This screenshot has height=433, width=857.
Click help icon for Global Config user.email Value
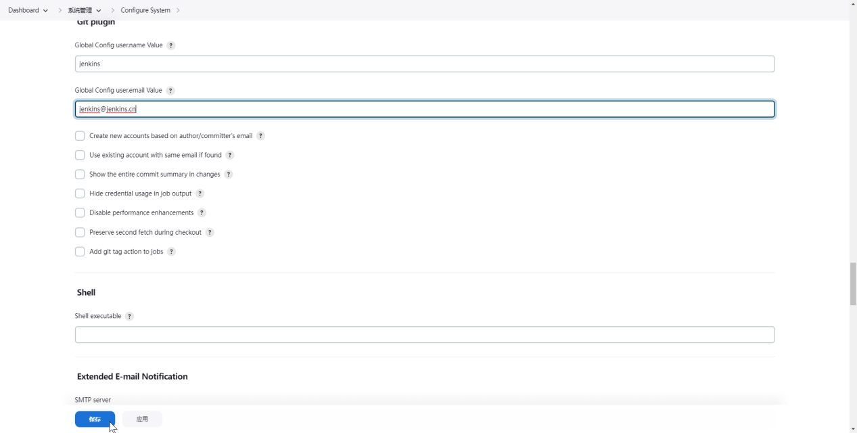[x=170, y=91]
